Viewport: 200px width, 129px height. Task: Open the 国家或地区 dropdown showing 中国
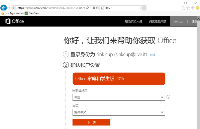pos(119,97)
